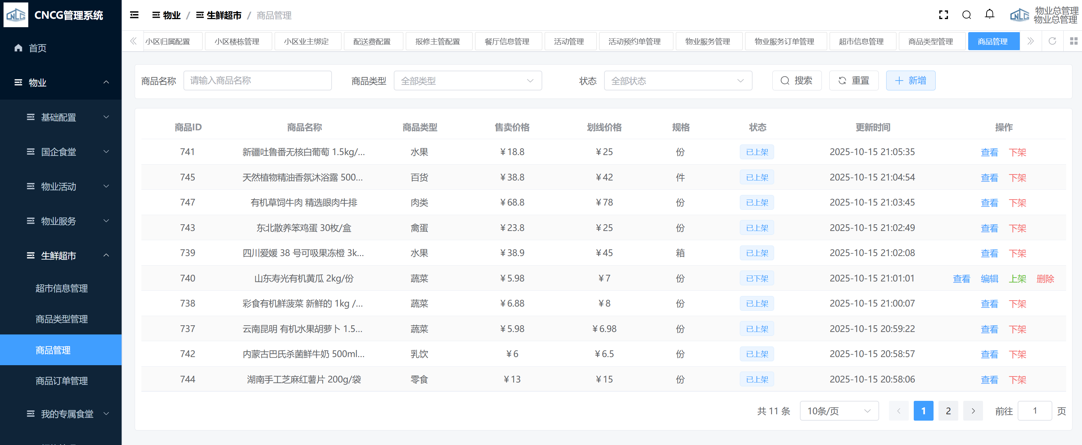Click the refresh page icon beside tabs

pos(1052,41)
